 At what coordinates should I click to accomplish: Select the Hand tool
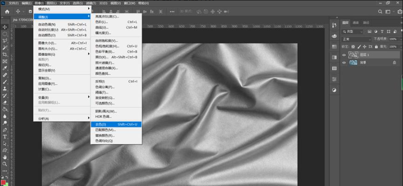pyautogui.click(x=5, y=157)
